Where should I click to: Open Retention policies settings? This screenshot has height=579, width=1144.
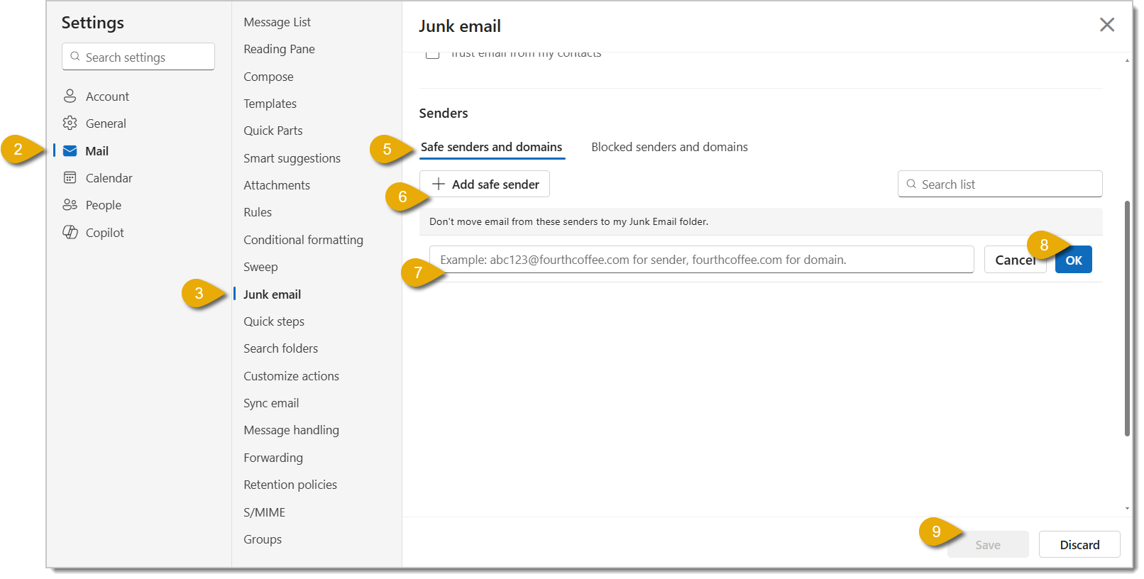pyautogui.click(x=290, y=485)
